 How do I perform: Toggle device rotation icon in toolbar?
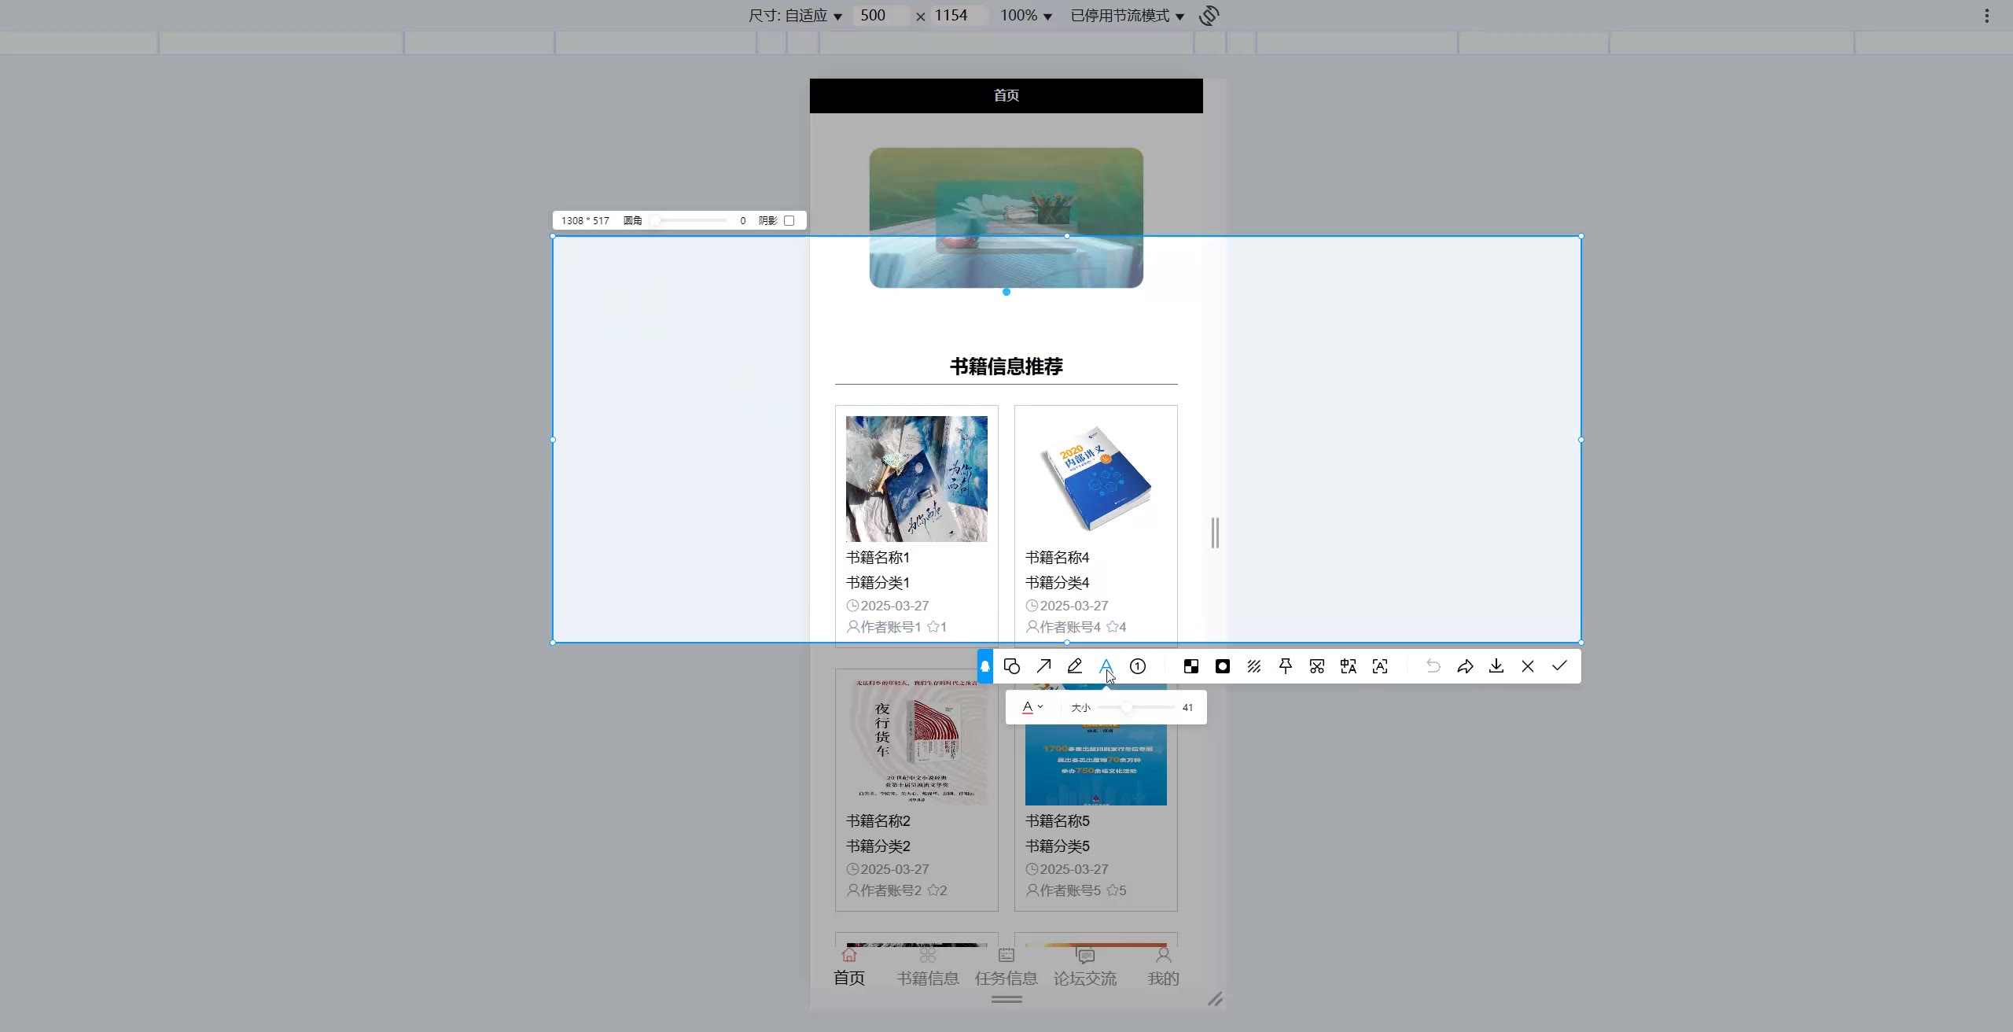1209,16
